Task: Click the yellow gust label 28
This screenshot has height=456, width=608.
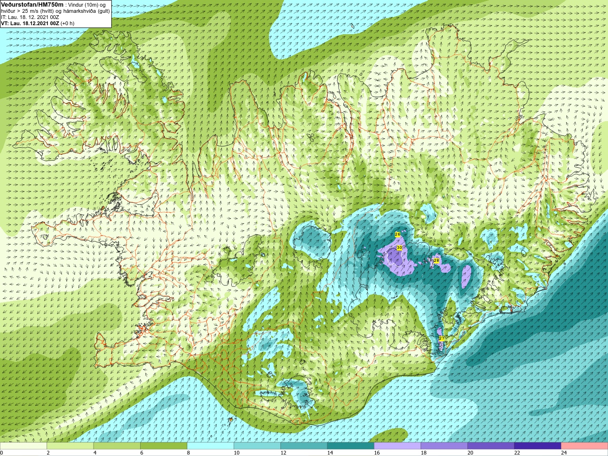Action: click(x=436, y=260)
